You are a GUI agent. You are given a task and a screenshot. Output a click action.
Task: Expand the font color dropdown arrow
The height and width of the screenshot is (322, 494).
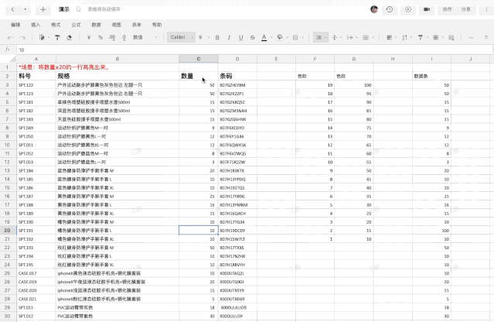click(x=271, y=38)
